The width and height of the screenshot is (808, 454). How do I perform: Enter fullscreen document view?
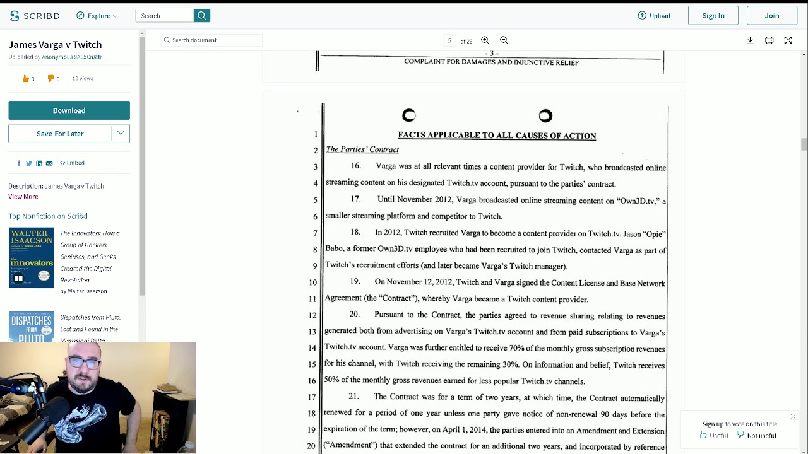tap(788, 40)
